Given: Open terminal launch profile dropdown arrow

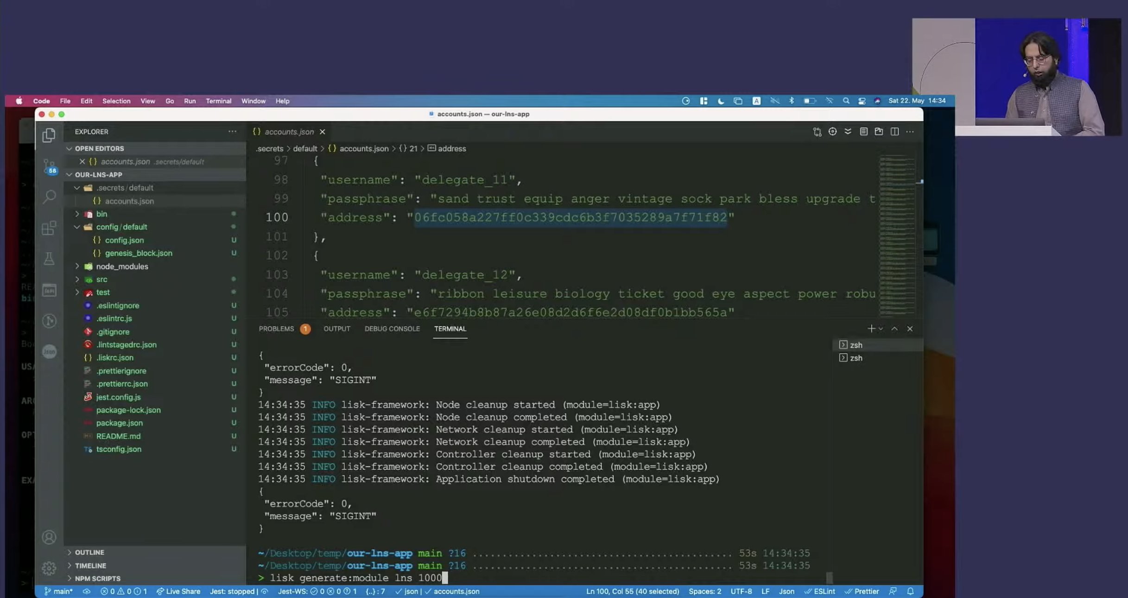Looking at the screenshot, I should coord(881,329).
